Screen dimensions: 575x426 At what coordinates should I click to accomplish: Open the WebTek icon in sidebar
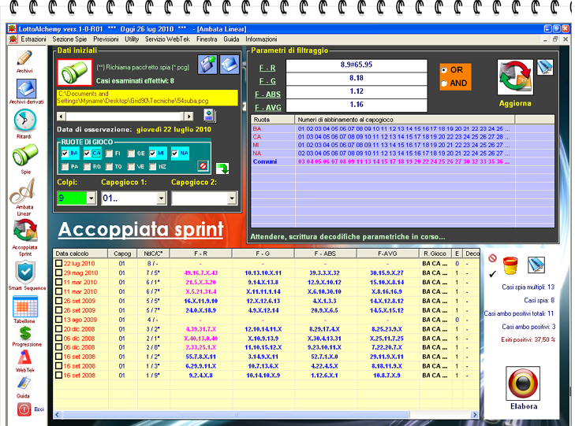[x=24, y=357]
